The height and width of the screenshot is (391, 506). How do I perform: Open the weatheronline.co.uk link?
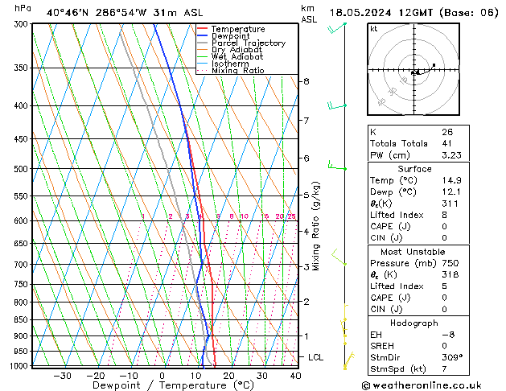pos(430,385)
